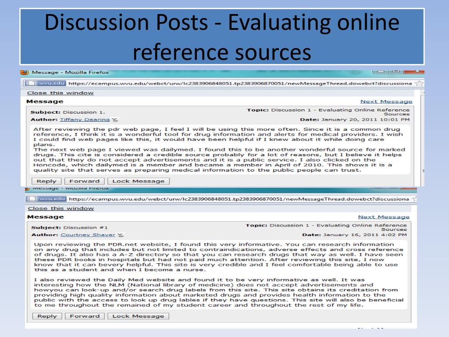The image size is (449, 337).
Task: Click date text January 20, 2011 10:01 PM
Action: pyautogui.click(x=365, y=119)
